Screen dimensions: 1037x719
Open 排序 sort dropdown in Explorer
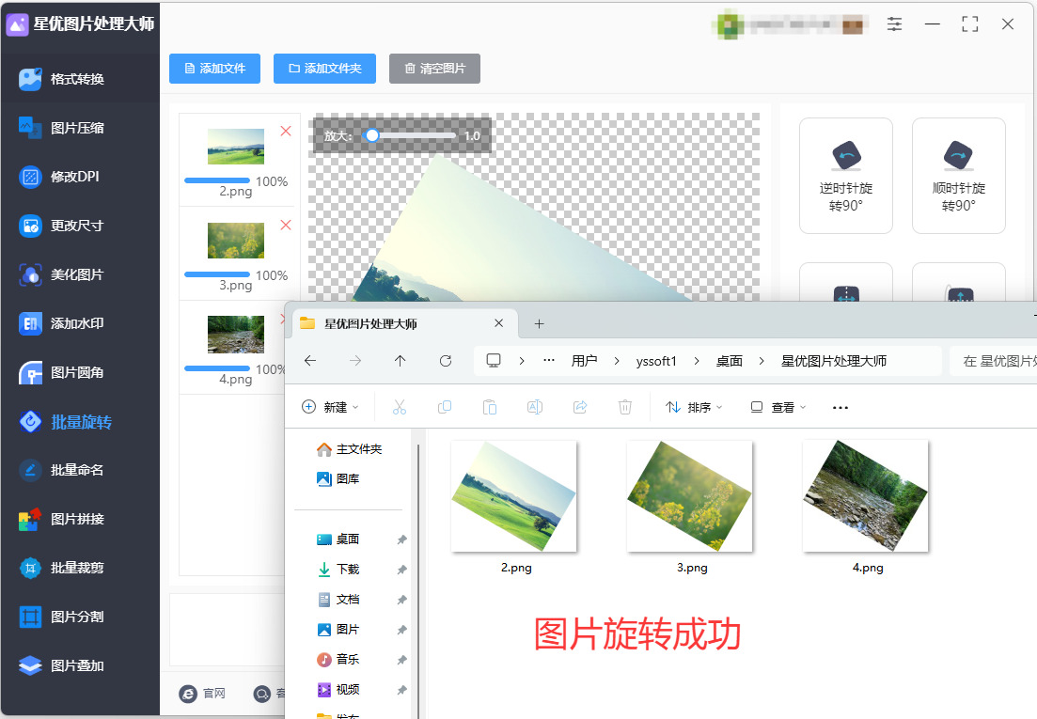pyautogui.click(x=694, y=407)
